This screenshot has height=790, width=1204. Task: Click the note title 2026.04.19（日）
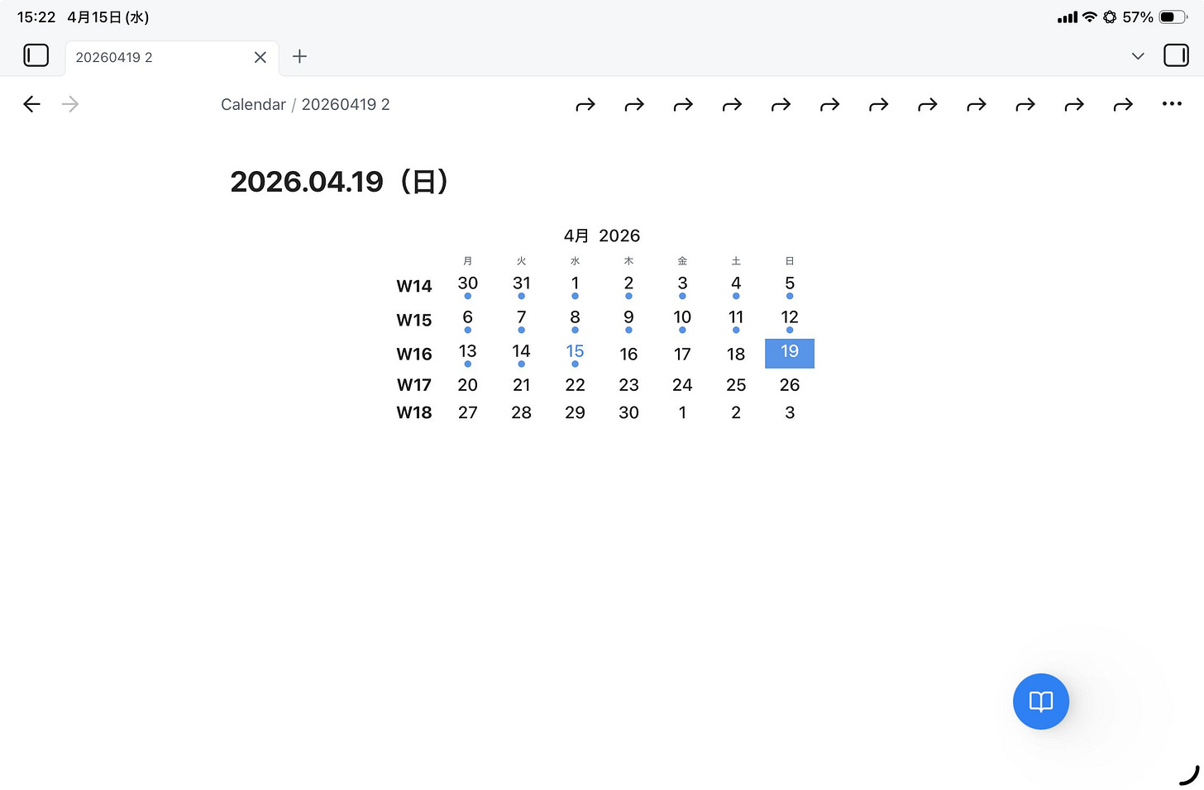point(340,182)
